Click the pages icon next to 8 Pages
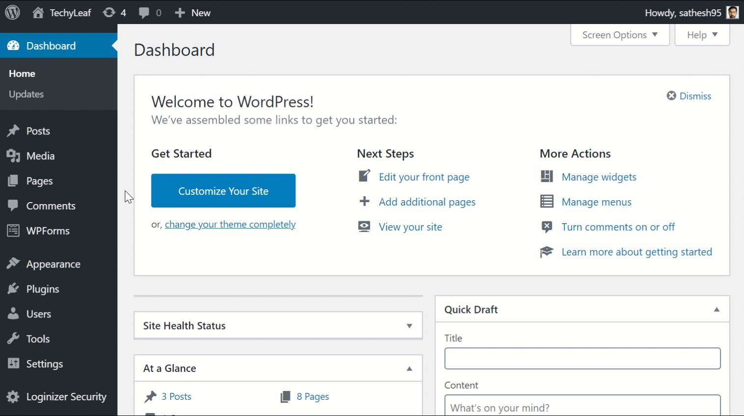Image resolution: width=744 pixels, height=416 pixels. 285,396
